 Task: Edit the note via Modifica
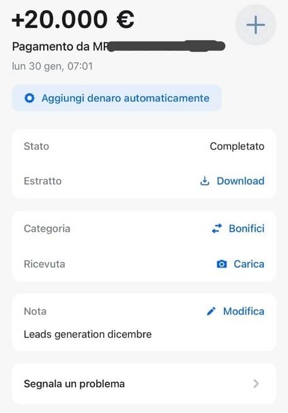(244, 311)
